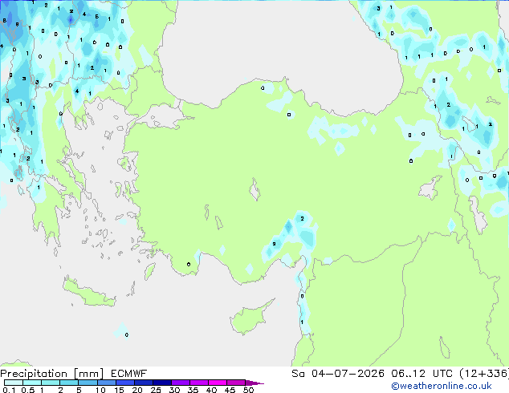Click the 45–50 mm legend color swatch
Image resolution: width=509 pixels, height=393 pixels.
click(x=236, y=383)
